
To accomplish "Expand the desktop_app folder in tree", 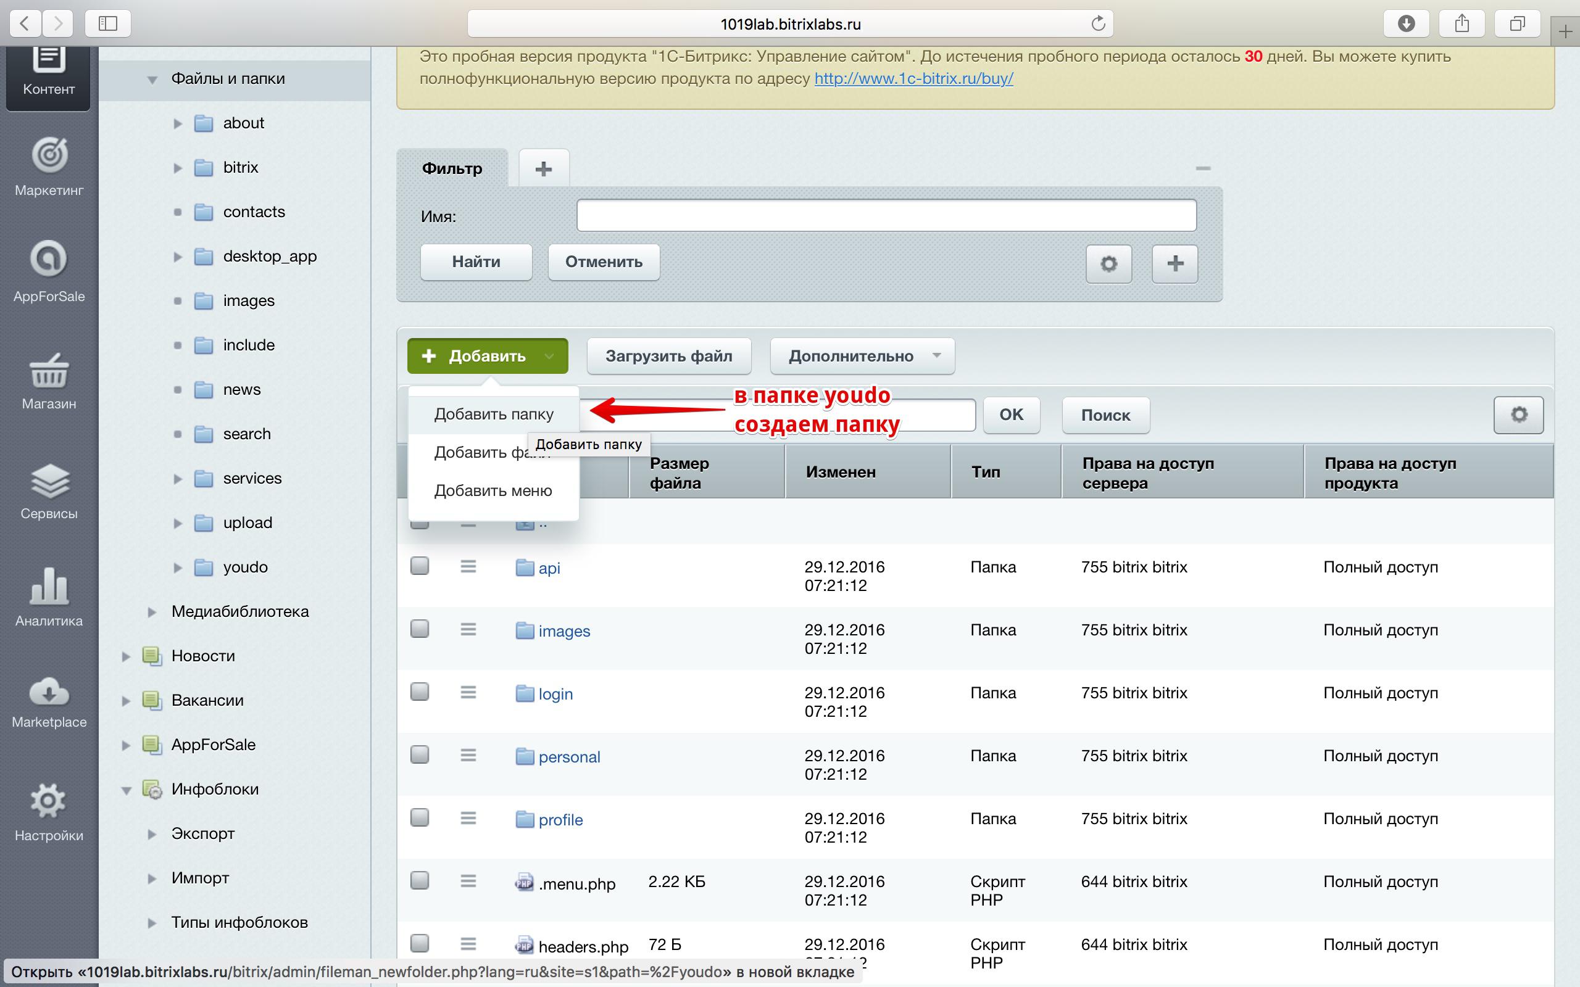I will point(177,257).
